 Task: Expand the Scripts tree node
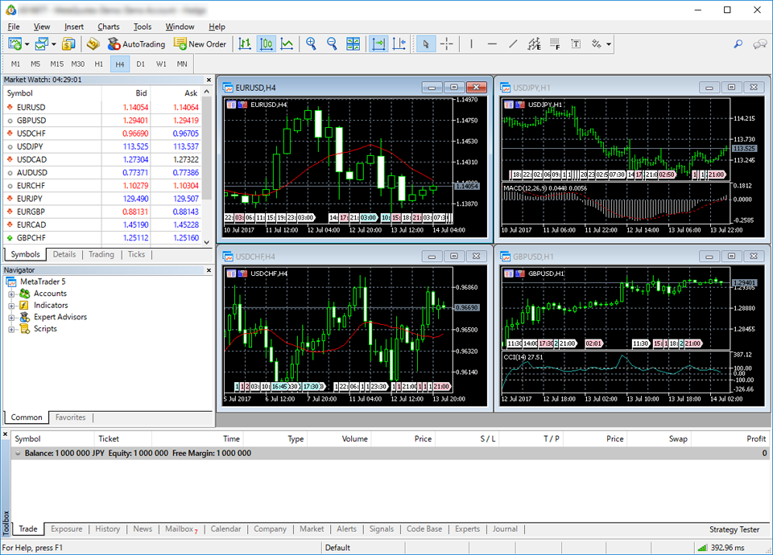click(11, 330)
